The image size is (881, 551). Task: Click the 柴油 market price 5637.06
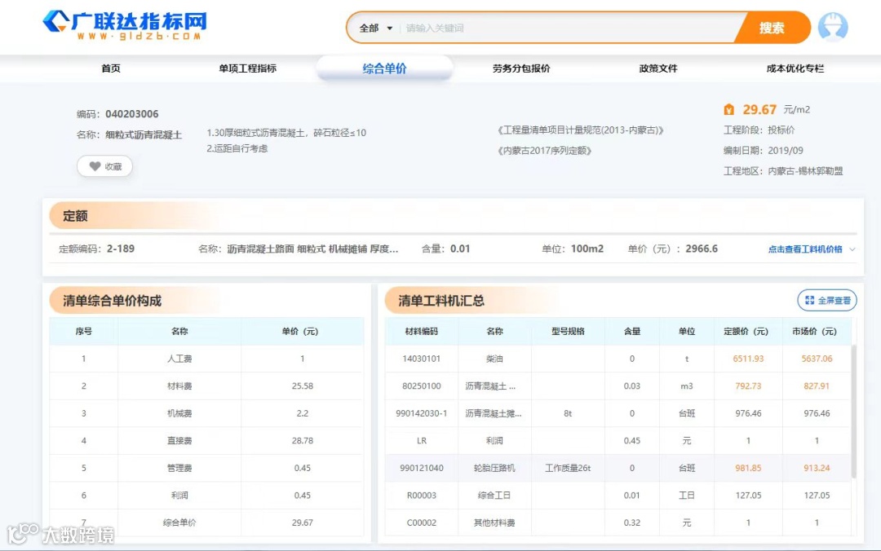pyautogui.click(x=817, y=359)
